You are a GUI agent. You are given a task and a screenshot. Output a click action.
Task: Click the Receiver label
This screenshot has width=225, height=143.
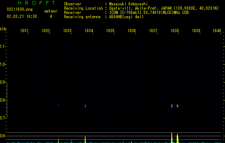(73, 13)
